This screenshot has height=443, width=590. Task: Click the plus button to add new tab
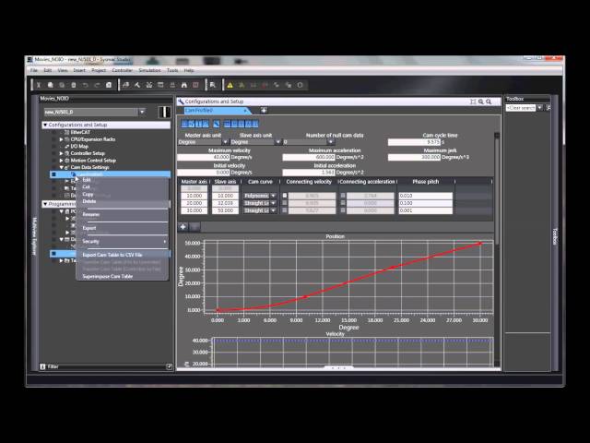click(264, 110)
